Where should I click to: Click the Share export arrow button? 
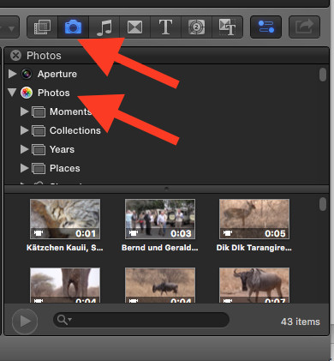(x=304, y=27)
